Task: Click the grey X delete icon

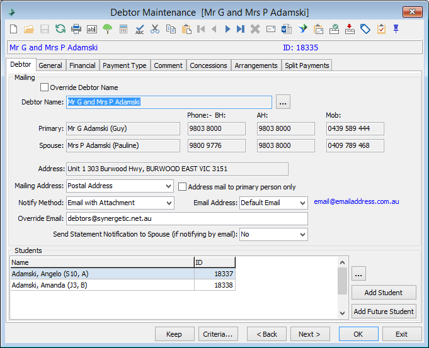Action: 255,29
